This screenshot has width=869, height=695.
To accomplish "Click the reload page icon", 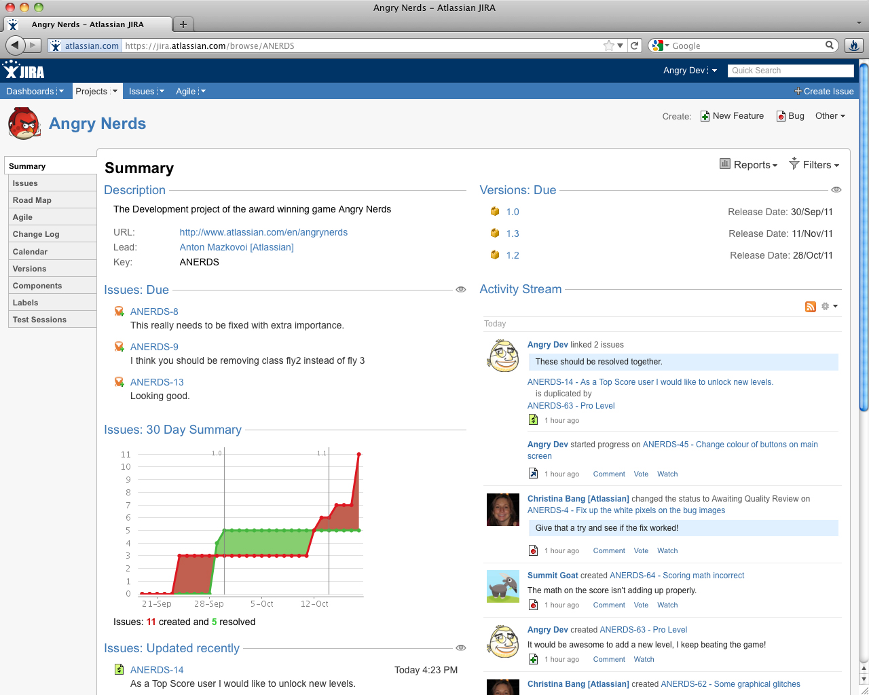I will tap(635, 45).
